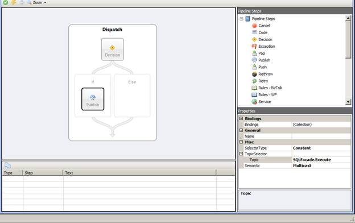The image size is (355, 223).
Task: Collapse the General property category
Action: point(241,130)
